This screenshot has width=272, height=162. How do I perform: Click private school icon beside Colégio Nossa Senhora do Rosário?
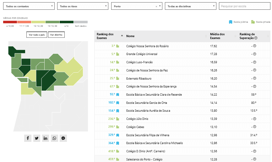pyautogui.click(x=118, y=46)
